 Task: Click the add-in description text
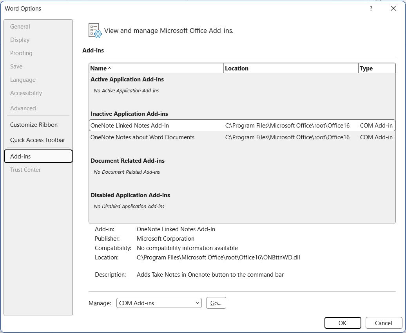point(210,275)
